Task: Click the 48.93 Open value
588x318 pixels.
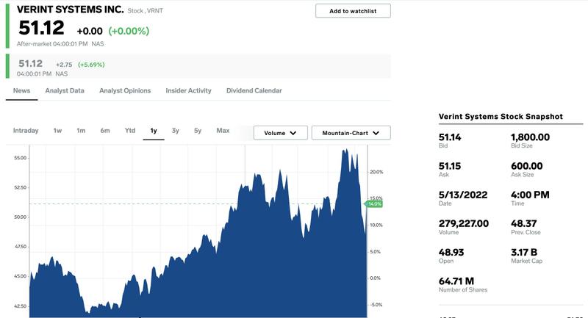Action: pyautogui.click(x=451, y=253)
